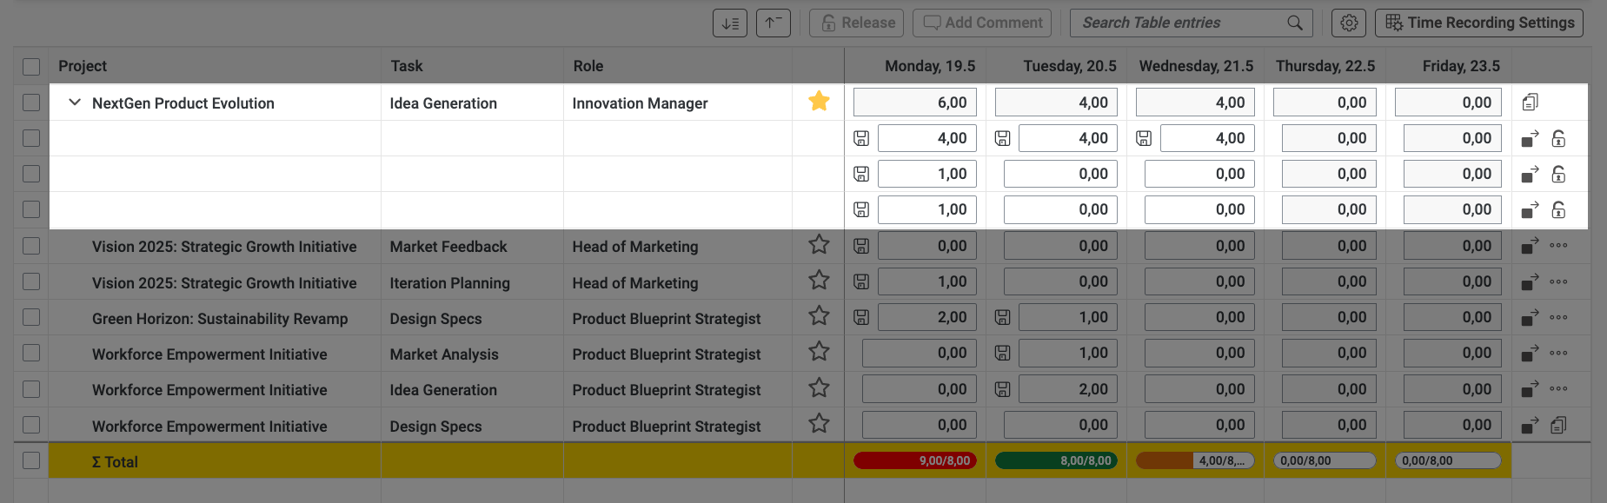
Task: Open more options for Green Horizon row
Action: point(1558,317)
